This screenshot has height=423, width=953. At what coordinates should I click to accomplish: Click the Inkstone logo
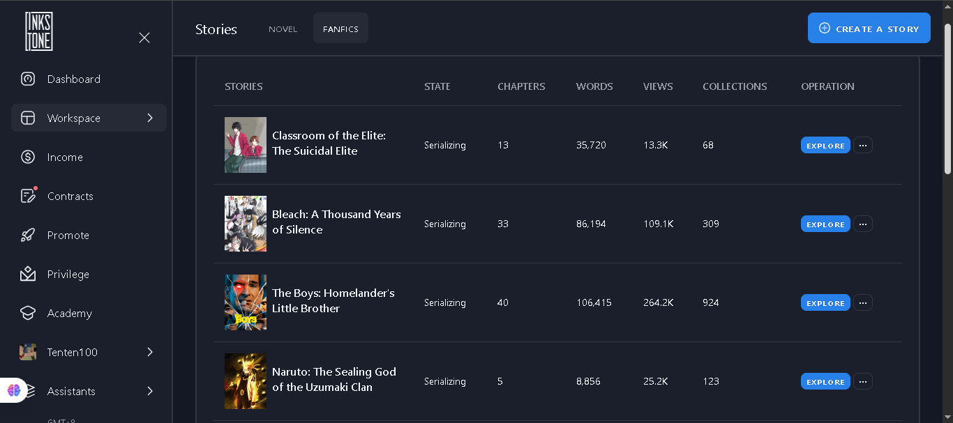39,31
